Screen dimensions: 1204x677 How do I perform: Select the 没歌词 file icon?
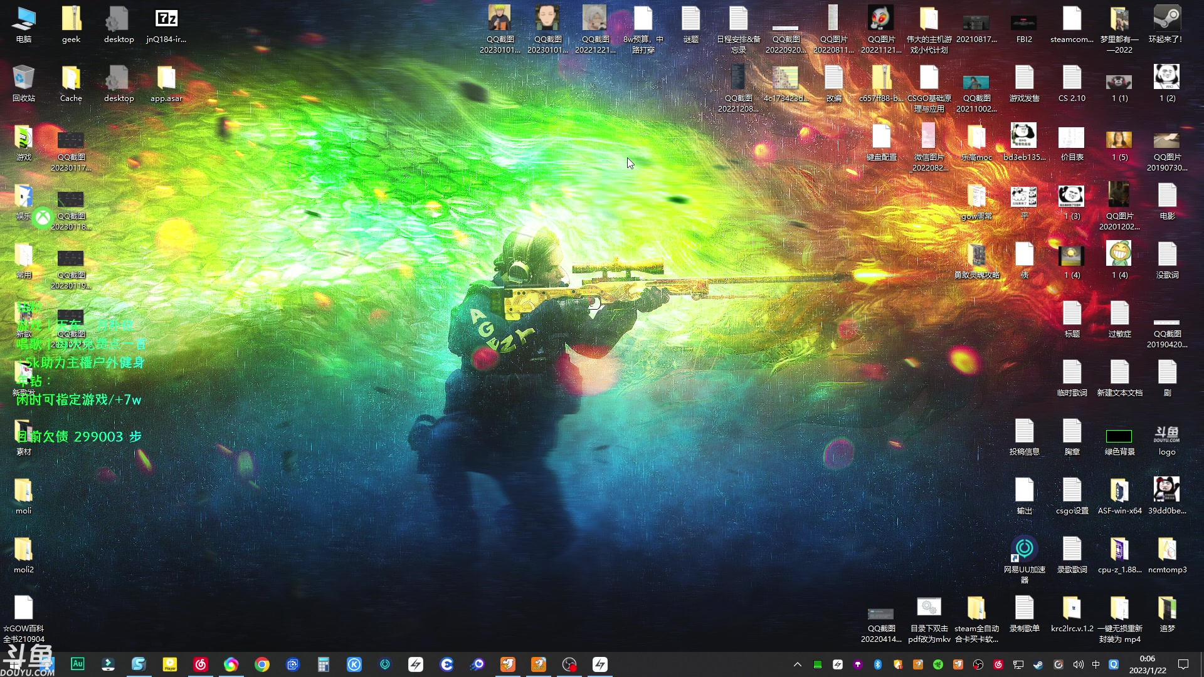pyautogui.click(x=1167, y=260)
